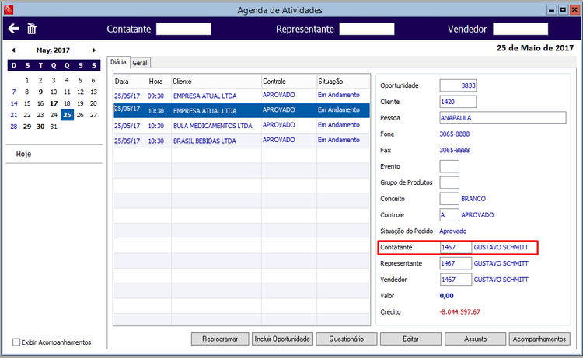Select highlighted 10:30 EMPRESA ATUAL LTDA row
The image size is (583, 358).
[242, 110]
